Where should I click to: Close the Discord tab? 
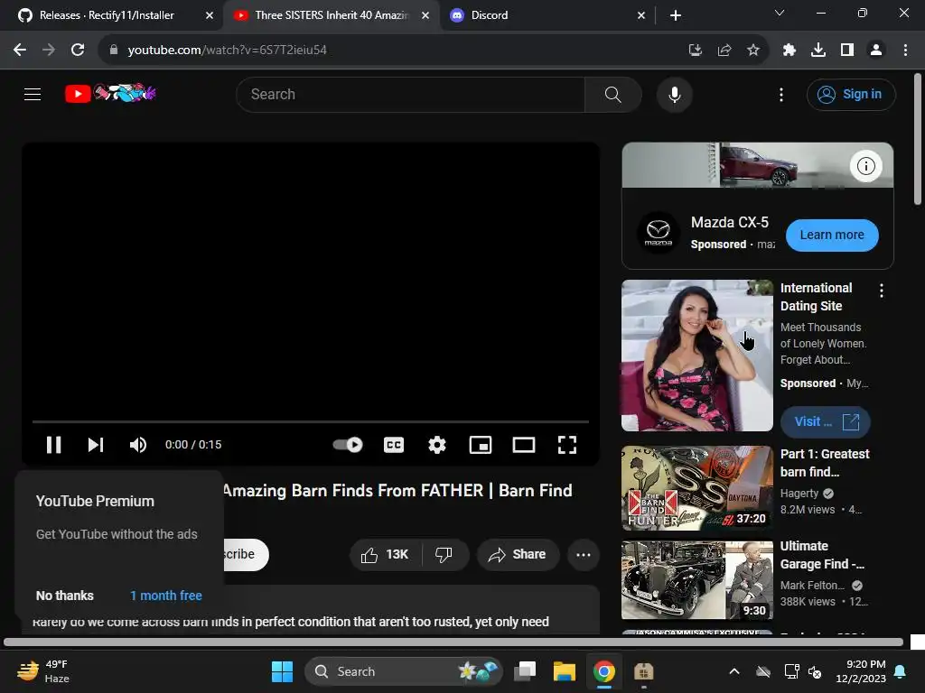[x=641, y=15]
